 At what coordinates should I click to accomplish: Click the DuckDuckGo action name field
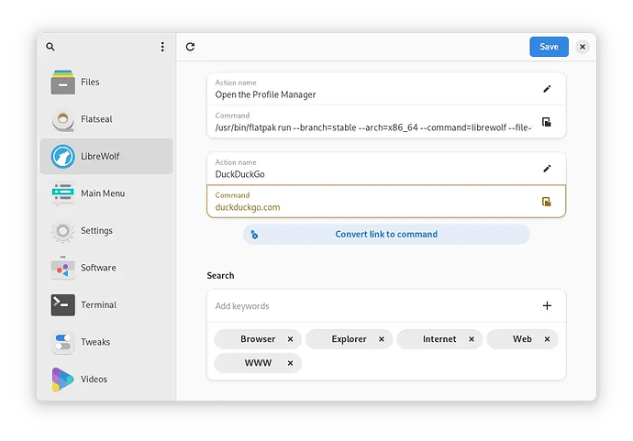386,169
